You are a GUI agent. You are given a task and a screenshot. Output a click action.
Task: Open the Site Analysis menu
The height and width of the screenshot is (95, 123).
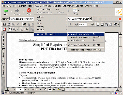pos(68,6)
